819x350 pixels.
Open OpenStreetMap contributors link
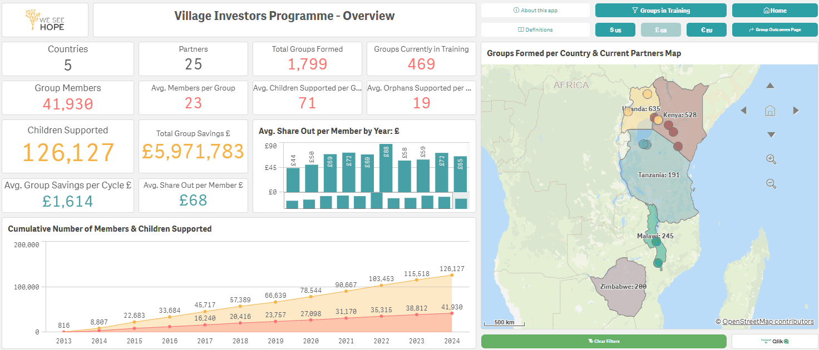tap(768, 322)
